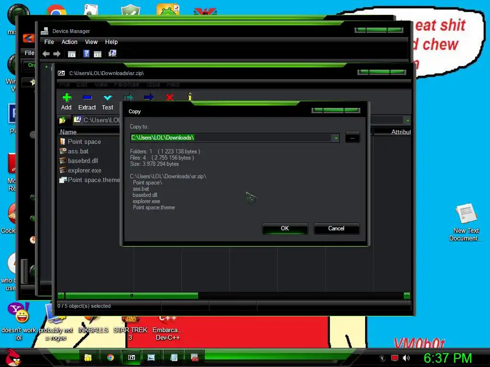Click Scan for hardware changes icon in Device Manager
Image resolution: width=490 pixels, height=367 pixels.
pos(112,54)
